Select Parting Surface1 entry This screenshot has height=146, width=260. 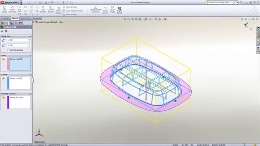click(x=16, y=97)
